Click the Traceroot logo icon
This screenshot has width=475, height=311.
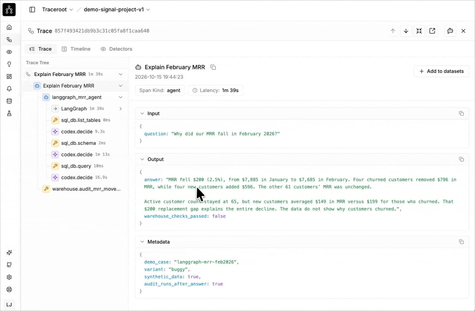click(x=9, y=10)
